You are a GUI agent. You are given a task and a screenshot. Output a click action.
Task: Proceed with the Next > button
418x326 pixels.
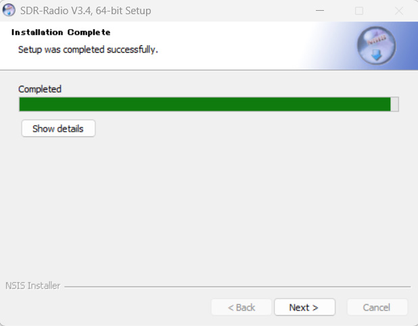tap(304, 307)
